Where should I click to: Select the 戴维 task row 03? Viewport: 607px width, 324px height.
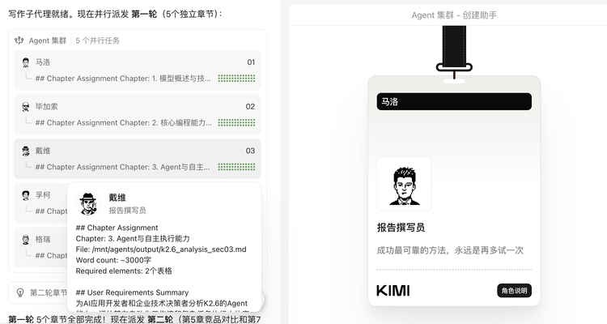[x=138, y=151]
